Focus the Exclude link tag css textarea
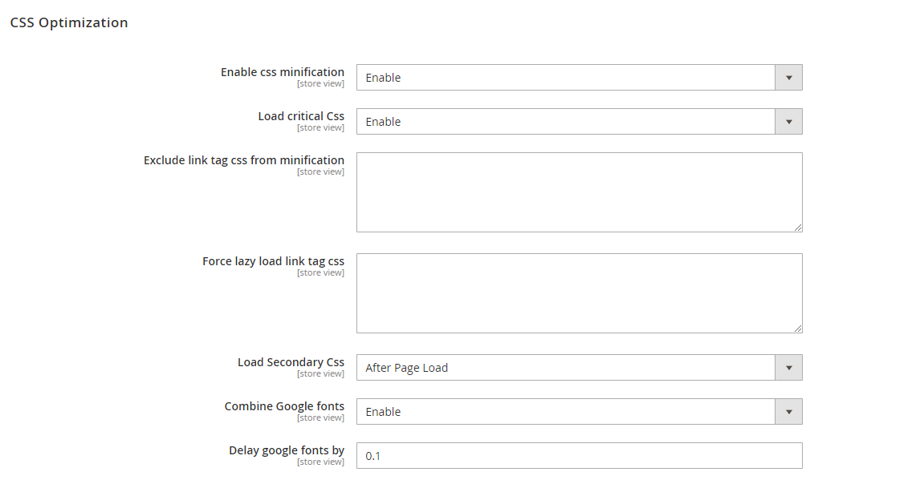Image resolution: width=920 pixels, height=480 pixels. [579, 192]
